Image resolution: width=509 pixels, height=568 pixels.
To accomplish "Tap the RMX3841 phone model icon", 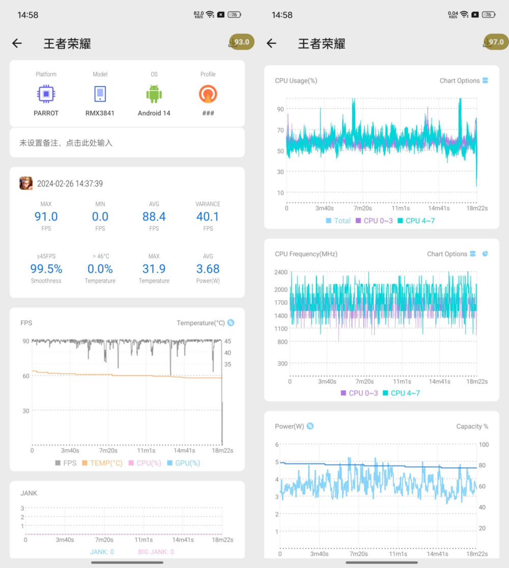I will point(100,94).
